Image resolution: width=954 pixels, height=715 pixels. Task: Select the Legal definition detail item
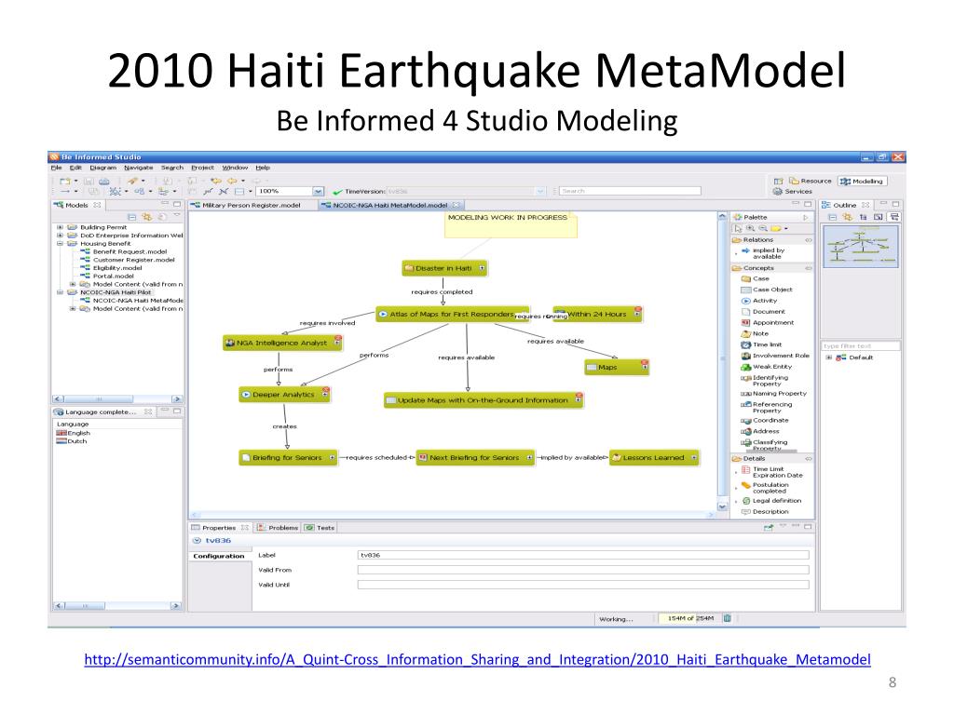coord(771,500)
